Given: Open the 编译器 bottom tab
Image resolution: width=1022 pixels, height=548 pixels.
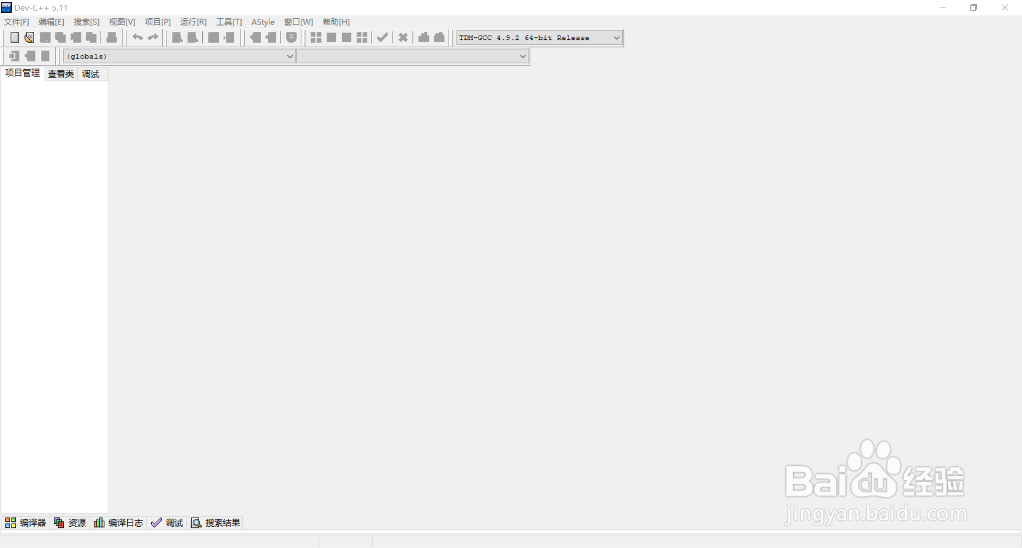Looking at the screenshot, I should coord(26,522).
